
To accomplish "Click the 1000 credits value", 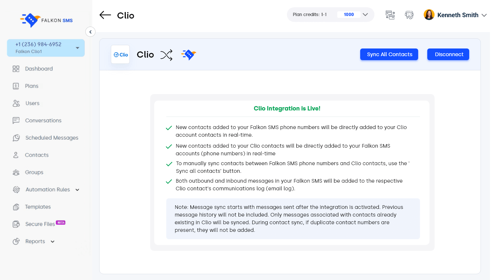I will [x=349, y=15].
